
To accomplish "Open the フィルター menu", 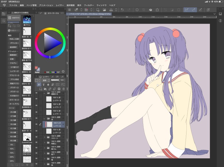I will (89, 5).
